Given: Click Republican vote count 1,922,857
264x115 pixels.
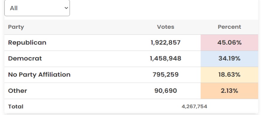Looking at the screenshot, I should pyautogui.click(x=165, y=43).
